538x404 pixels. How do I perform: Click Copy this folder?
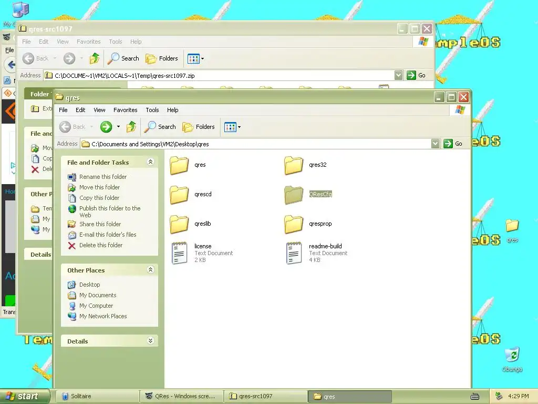click(99, 198)
